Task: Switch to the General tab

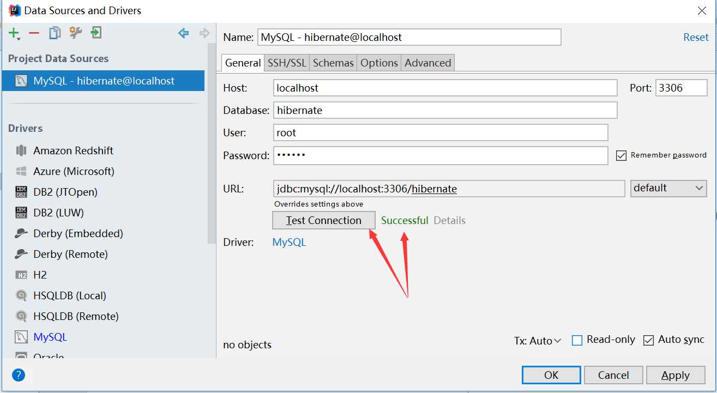Action: [x=243, y=63]
